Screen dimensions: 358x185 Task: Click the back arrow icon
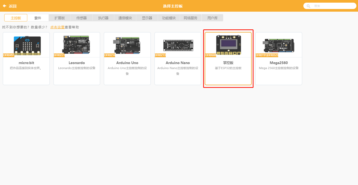tap(5, 6)
